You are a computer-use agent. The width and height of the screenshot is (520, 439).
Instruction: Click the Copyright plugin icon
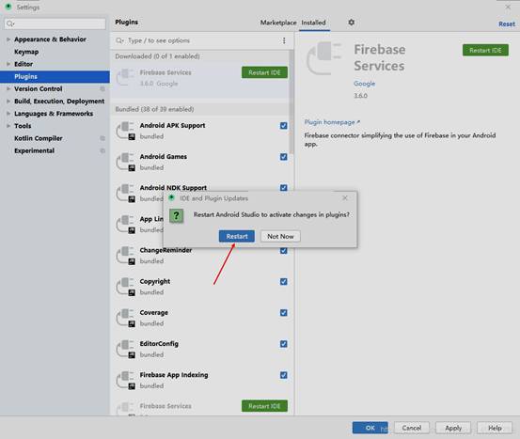tap(126, 287)
